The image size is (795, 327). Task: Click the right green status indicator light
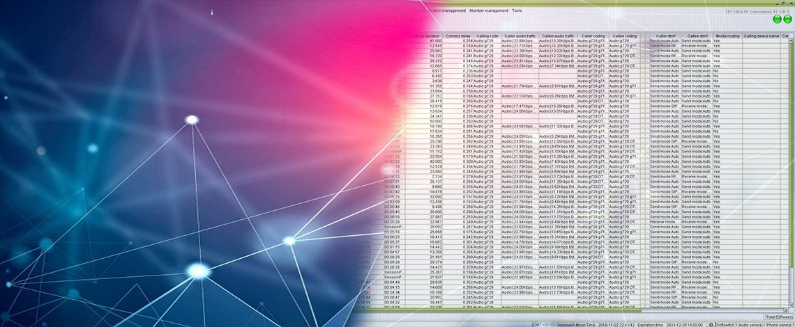click(x=787, y=19)
